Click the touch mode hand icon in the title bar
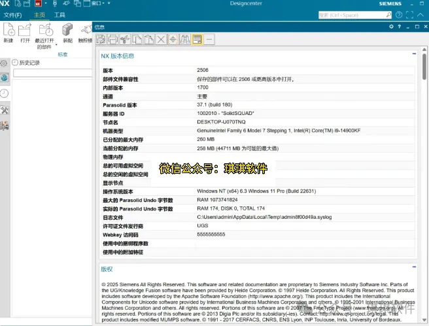The width and height of the screenshot is (429, 326). (x=66, y=3)
